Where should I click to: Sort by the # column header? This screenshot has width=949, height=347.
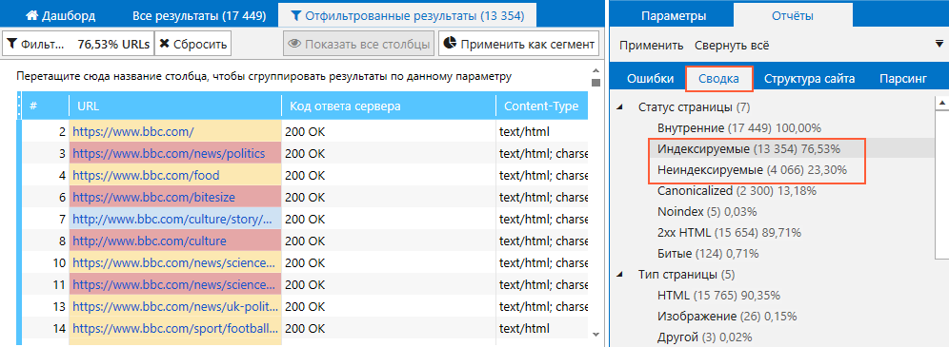tap(45, 106)
